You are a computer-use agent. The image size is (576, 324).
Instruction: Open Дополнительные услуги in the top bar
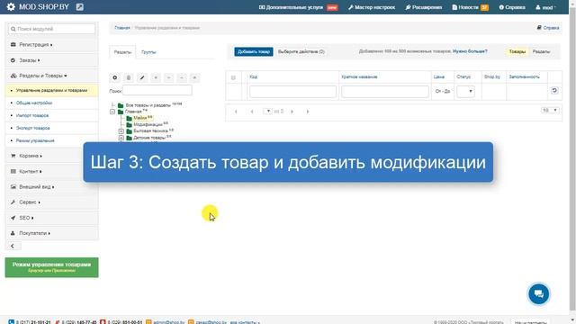[298, 7]
